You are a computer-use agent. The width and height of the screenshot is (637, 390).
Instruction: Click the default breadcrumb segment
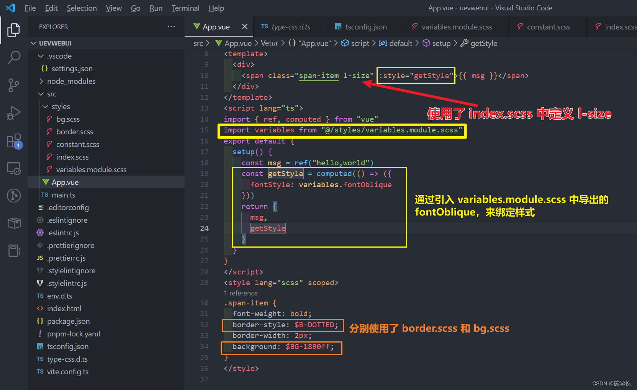tap(396, 43)
